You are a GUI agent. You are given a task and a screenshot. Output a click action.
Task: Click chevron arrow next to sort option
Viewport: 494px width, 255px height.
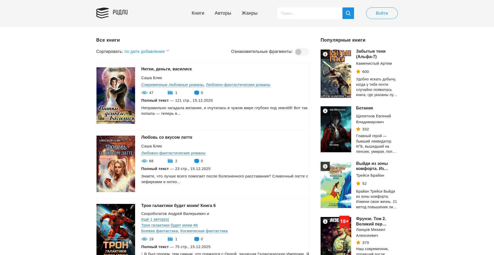click(x=168, y=51)
